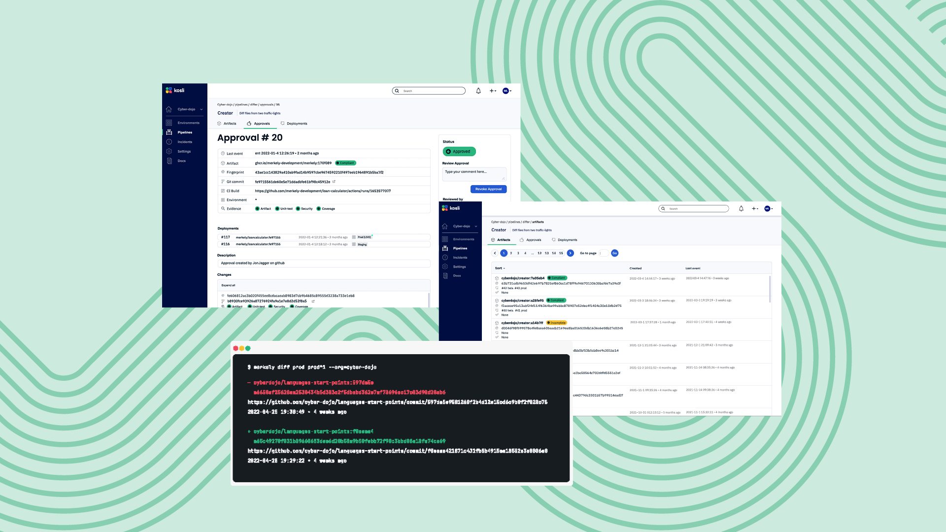Image resolution: width=946 pixels, height=532 pixels.
Task: Open the CI Build github.com loan-calculator link
Action: pyautogui.click(x=323, y=191)
